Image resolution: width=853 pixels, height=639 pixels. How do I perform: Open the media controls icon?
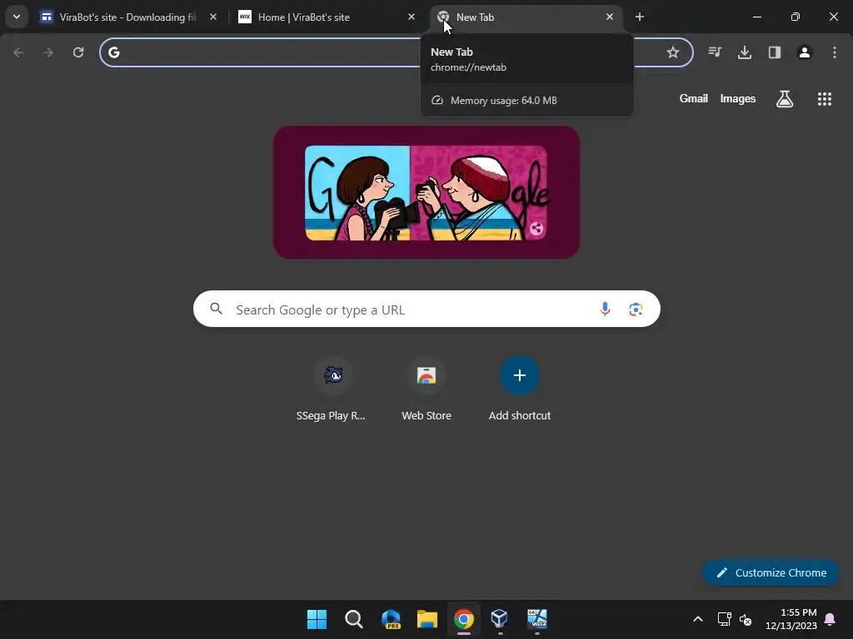715,52
